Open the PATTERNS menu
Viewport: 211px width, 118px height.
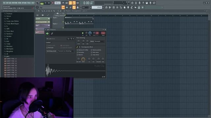pyautogui.click(x=15, y=3)
